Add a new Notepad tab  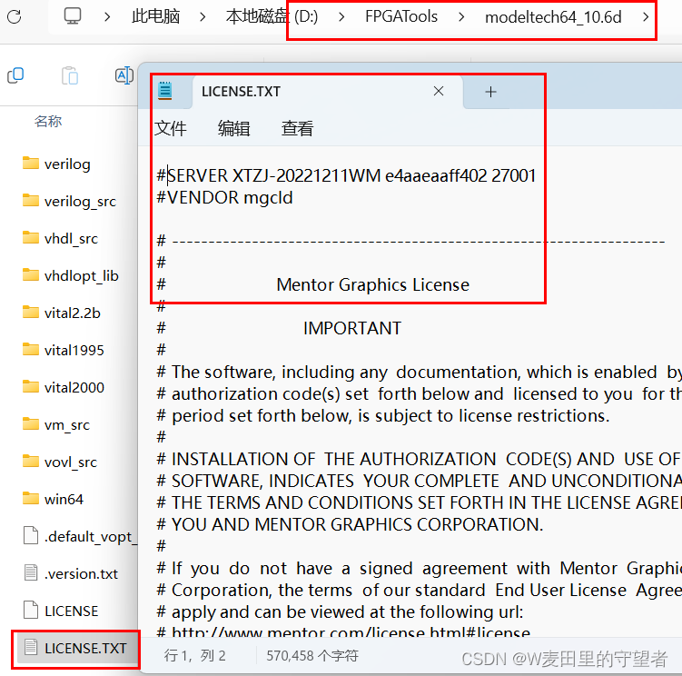(490, 92)
